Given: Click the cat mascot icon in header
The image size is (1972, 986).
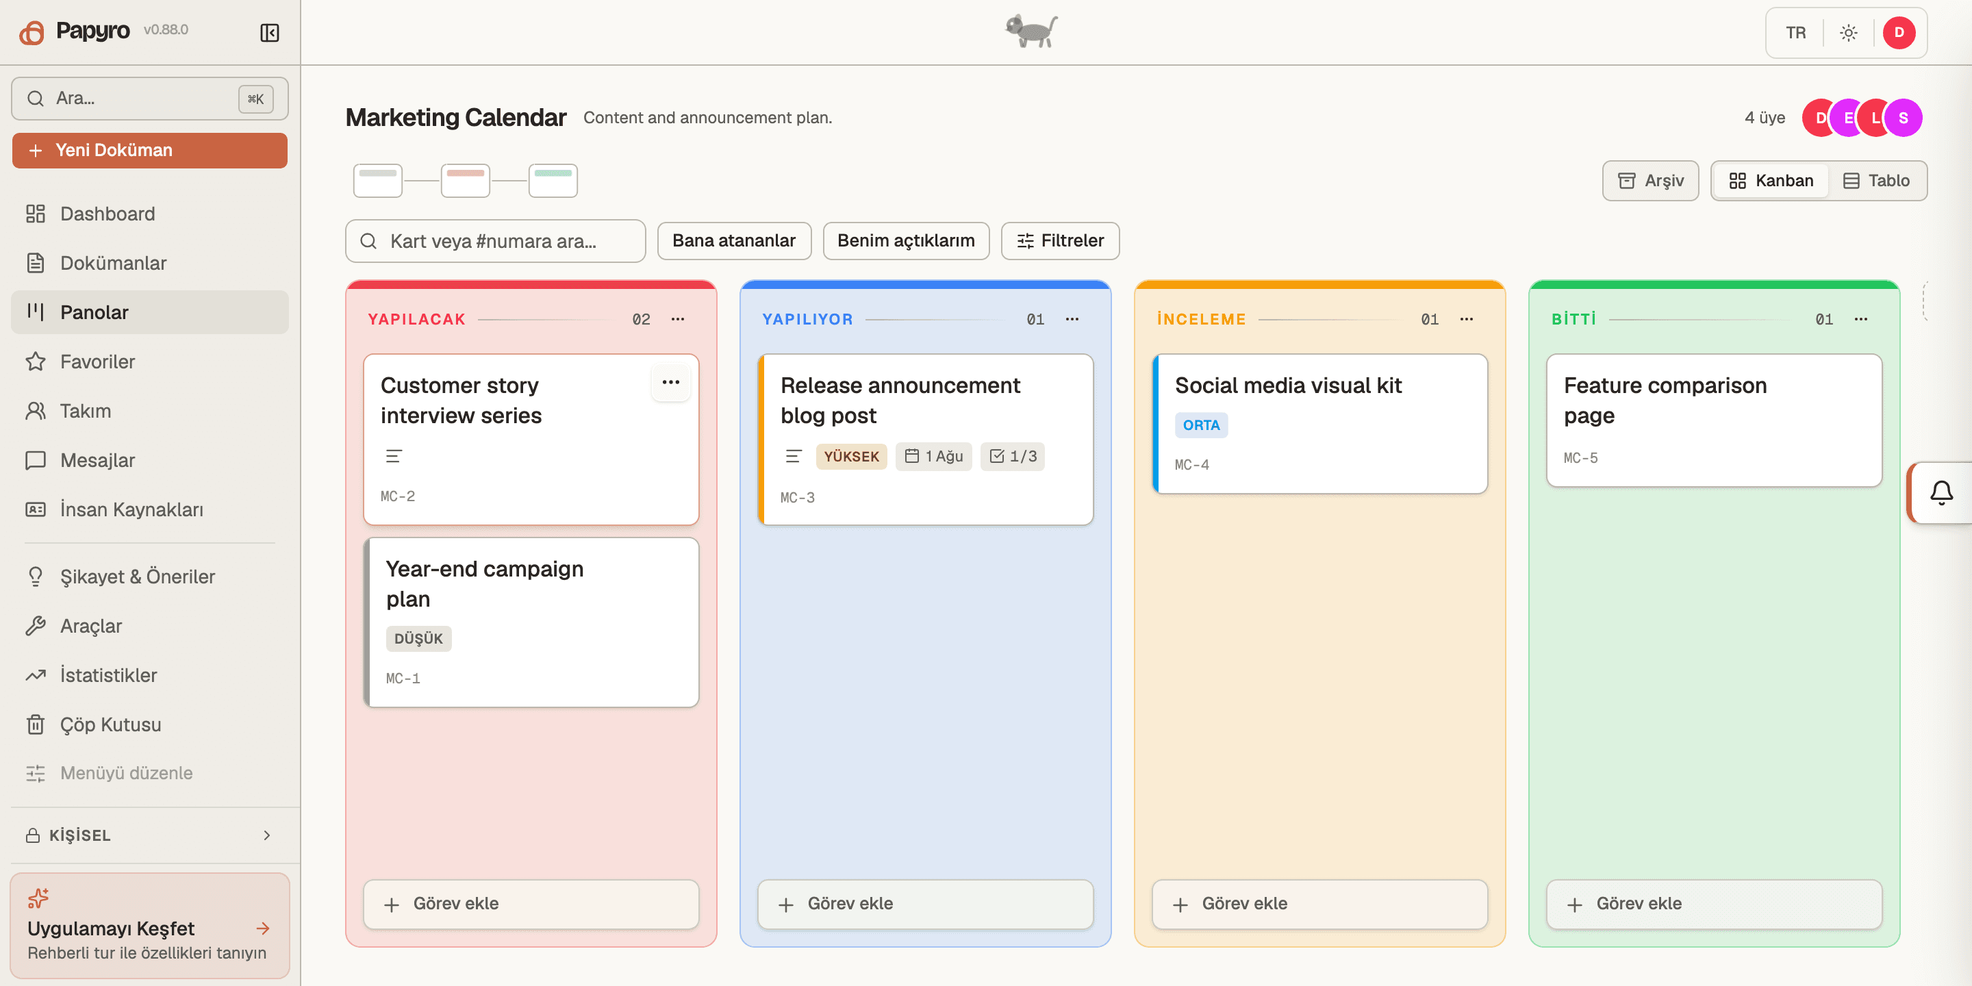Looking at the screenshot, I should pyautogui.click(x=1031, y=31).
